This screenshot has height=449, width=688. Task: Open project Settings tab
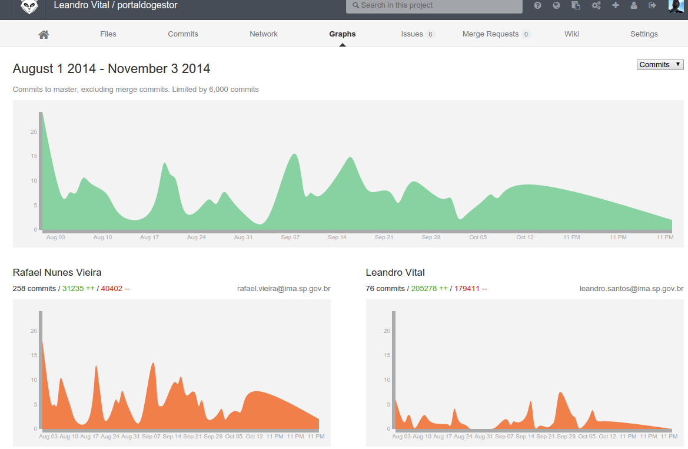pyautogui.click(x=644, y=34)
